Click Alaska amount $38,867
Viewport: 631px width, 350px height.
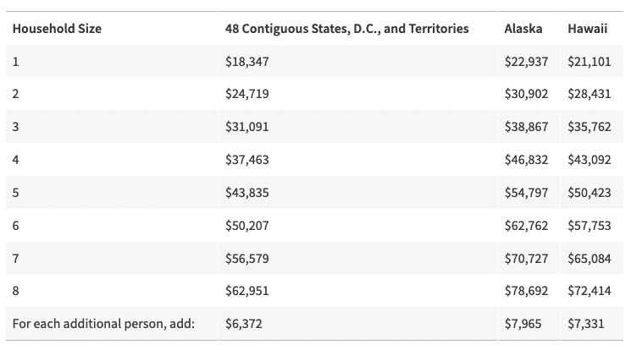(526, 127)
